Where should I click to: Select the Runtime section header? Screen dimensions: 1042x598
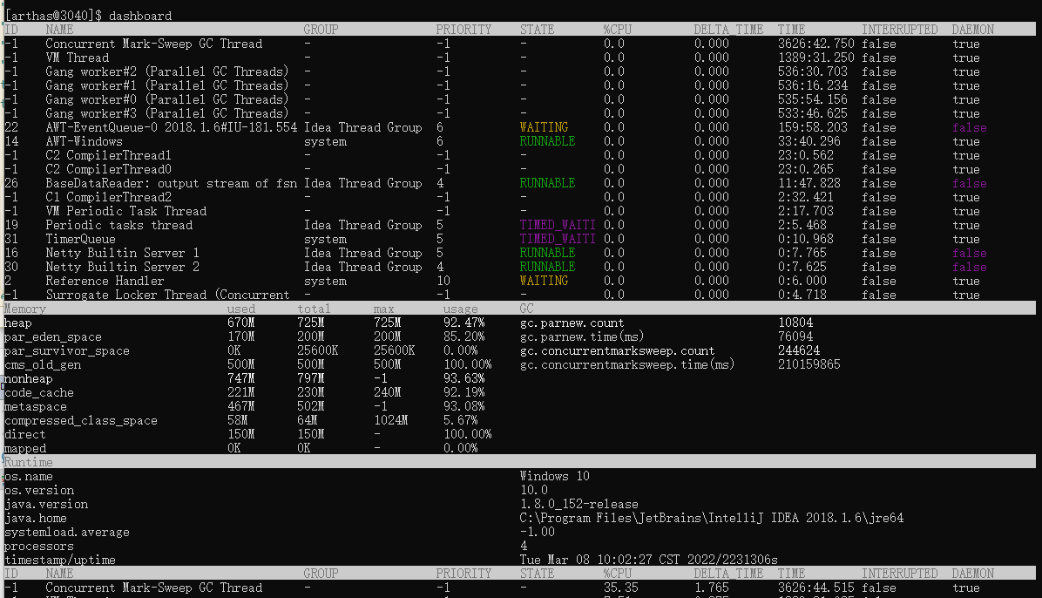coord(22,462)
